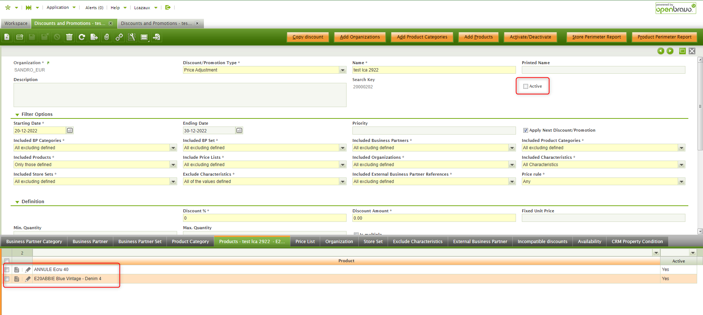The image size is (703, 315).
Task: Click the Name input field
Action: click(434, 70)
